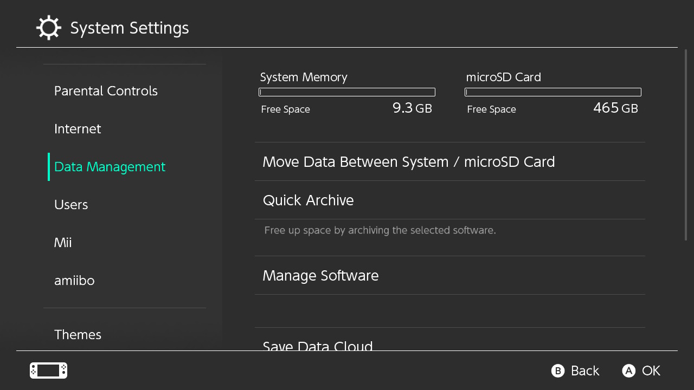Open Themes settings
The image size is (694, 390).
(78, 334)
